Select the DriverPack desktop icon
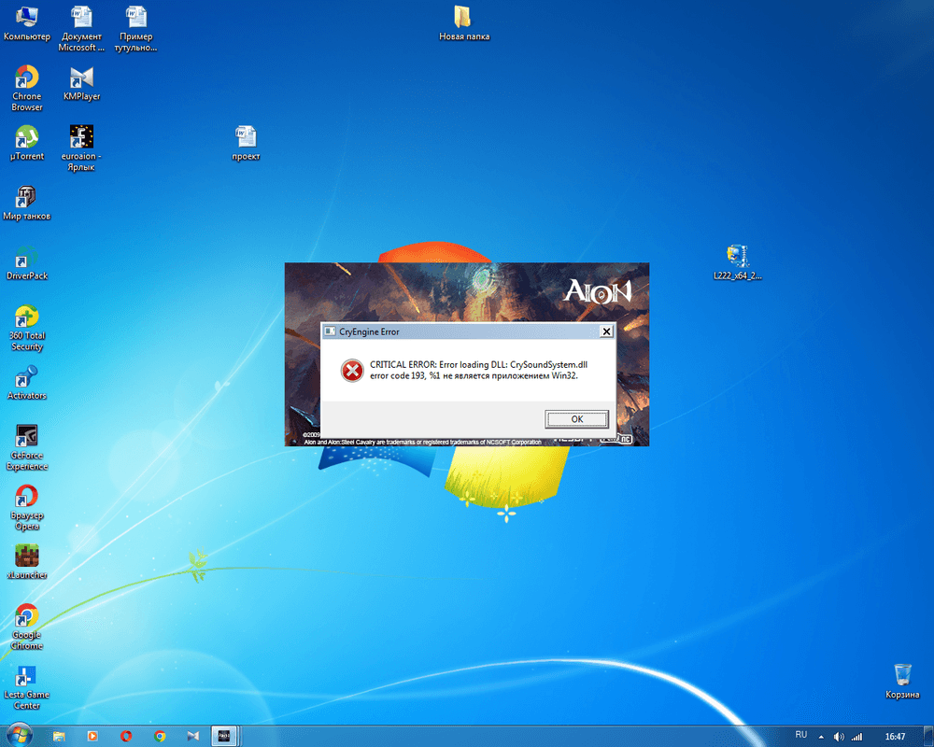The height and width of the screenshot is (747, 934). coord(27,258)
